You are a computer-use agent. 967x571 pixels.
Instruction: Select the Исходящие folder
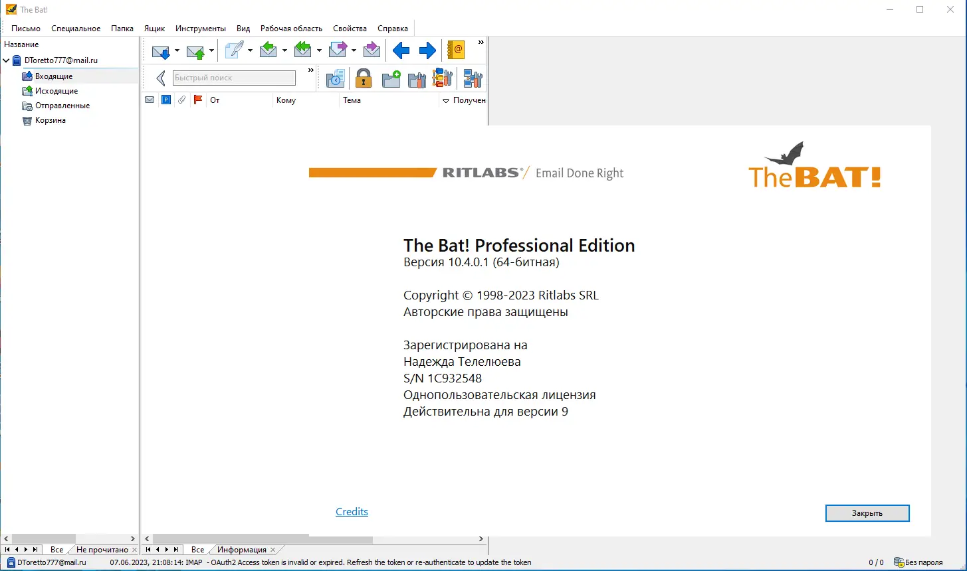pos(56,91)
